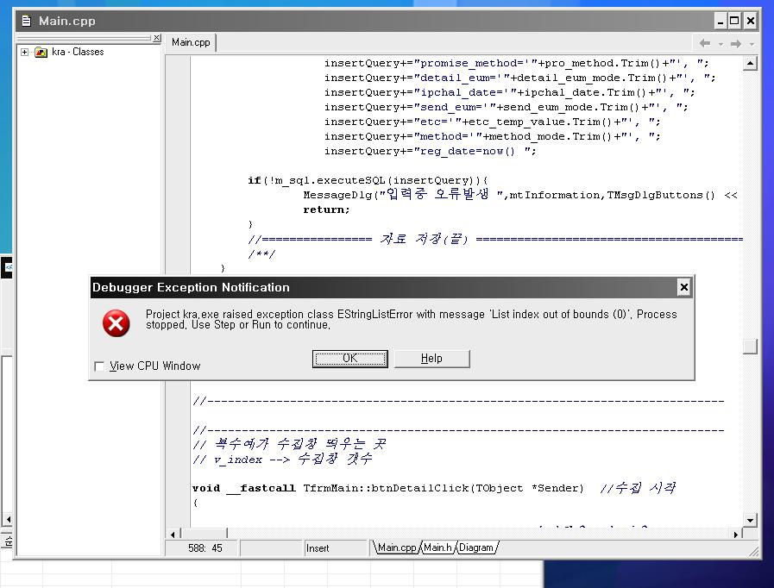Expand the kra - Classes tree node

pos(24,52)
